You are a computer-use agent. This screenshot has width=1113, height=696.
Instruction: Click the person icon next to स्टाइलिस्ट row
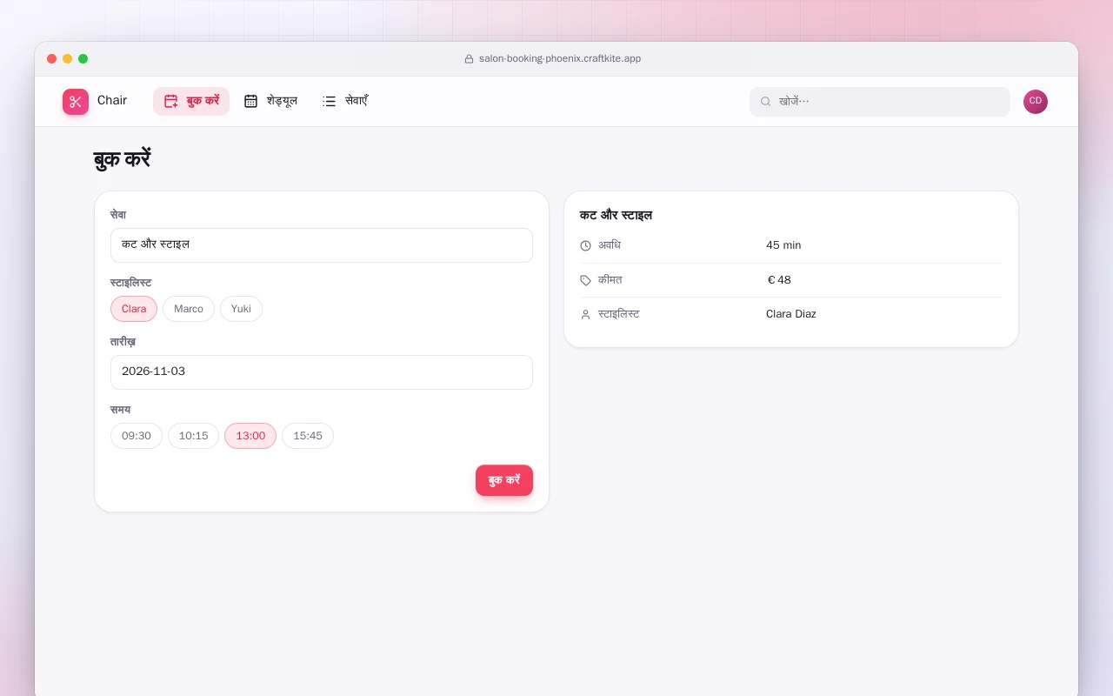pos(585,314)
